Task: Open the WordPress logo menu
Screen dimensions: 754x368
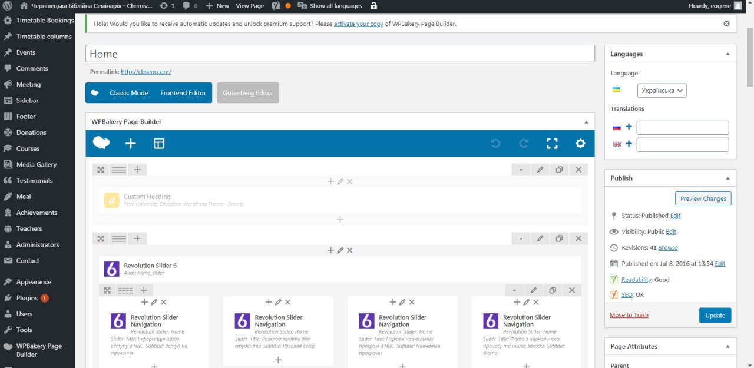Action: [8, 6]
